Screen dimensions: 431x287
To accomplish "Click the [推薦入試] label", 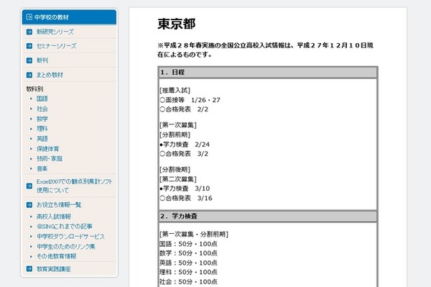I will pos(175,90).
